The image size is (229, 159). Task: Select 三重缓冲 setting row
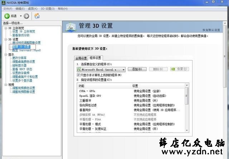tap(131, 101)
